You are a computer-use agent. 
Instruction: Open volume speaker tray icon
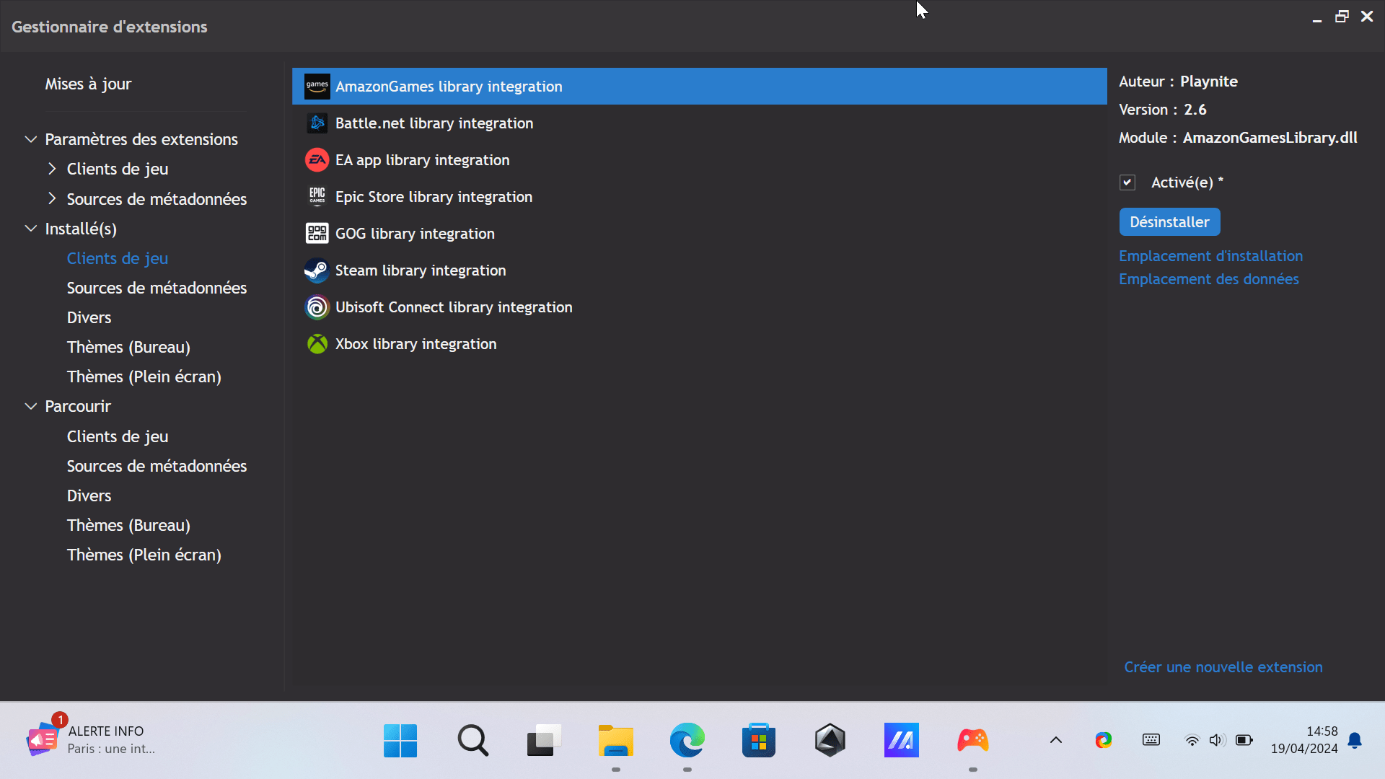(1217, 740)
